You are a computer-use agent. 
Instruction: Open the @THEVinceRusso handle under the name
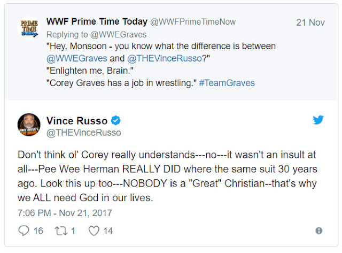(84, 133)
